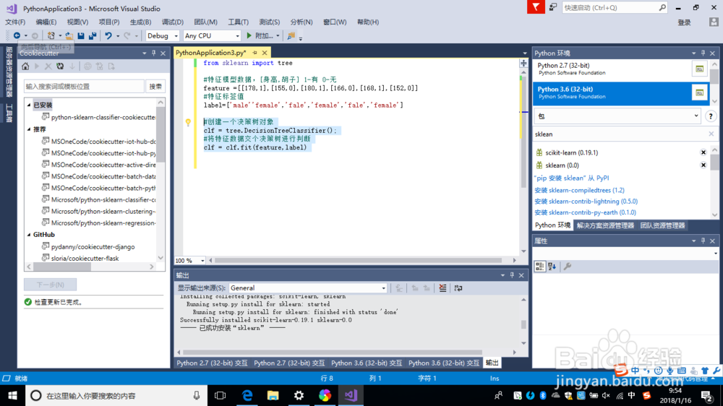The image size is (723, 406).
Task: Open Python 3.6 interactive window icon
Action: click(699, 92)
